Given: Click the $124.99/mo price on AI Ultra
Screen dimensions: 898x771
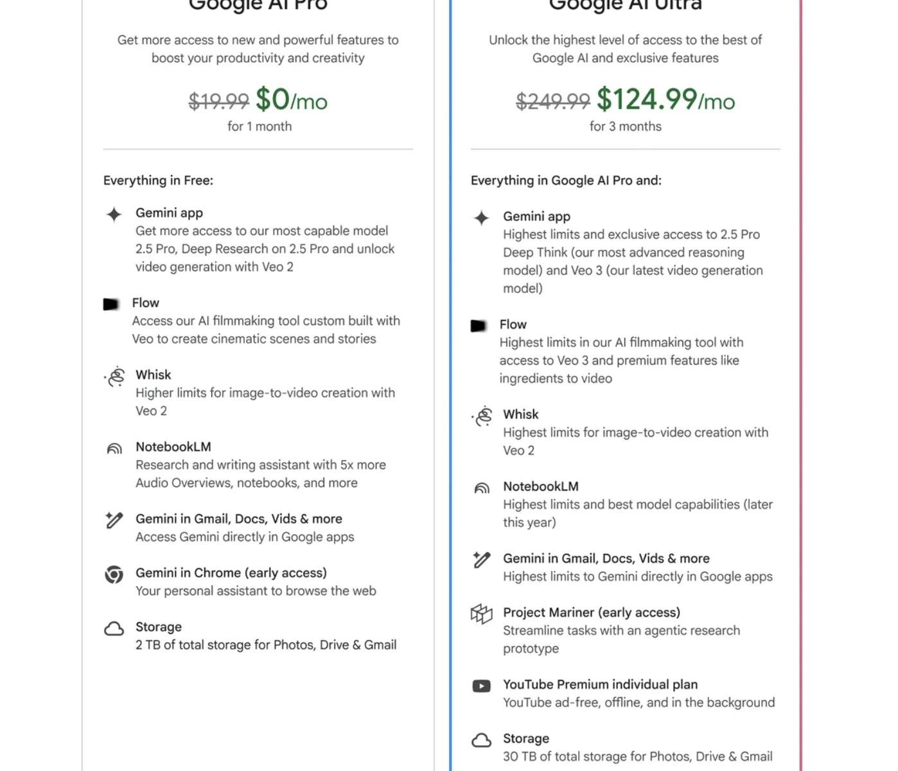Looking at the screenshot, I should [665, 100].
